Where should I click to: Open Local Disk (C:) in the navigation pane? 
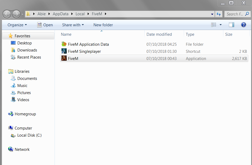pos(29,135)
